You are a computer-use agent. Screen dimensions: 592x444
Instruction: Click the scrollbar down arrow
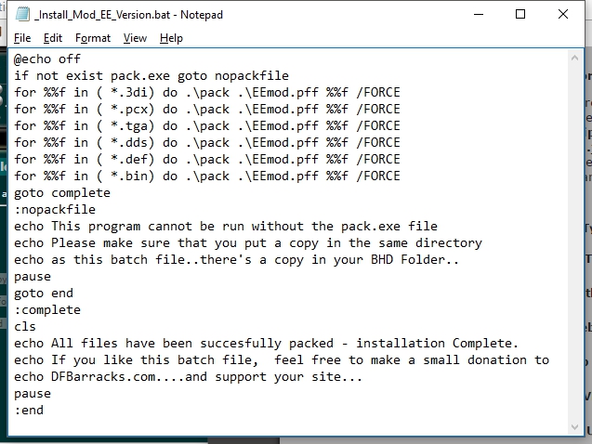(x=574, y=427)
